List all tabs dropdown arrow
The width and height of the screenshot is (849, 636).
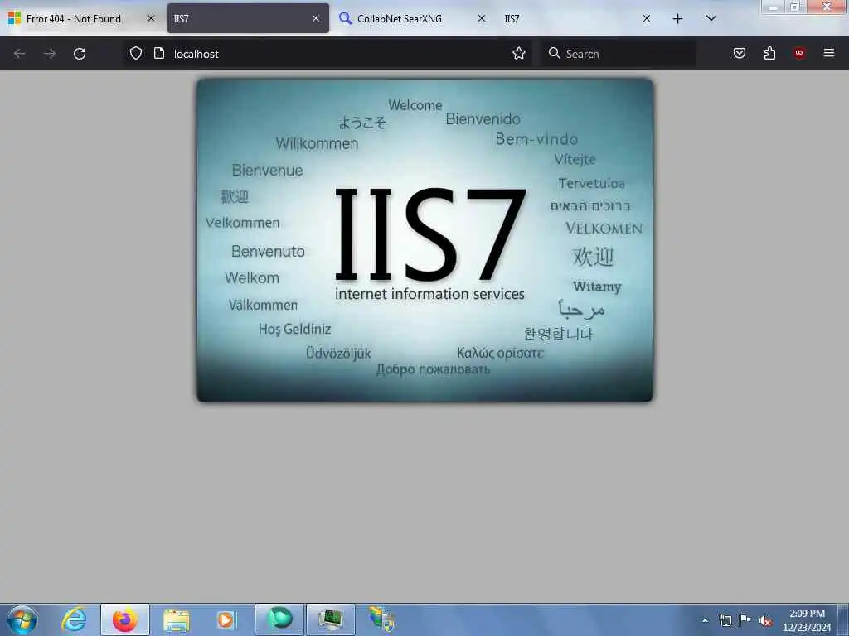[x=711, y=18]
